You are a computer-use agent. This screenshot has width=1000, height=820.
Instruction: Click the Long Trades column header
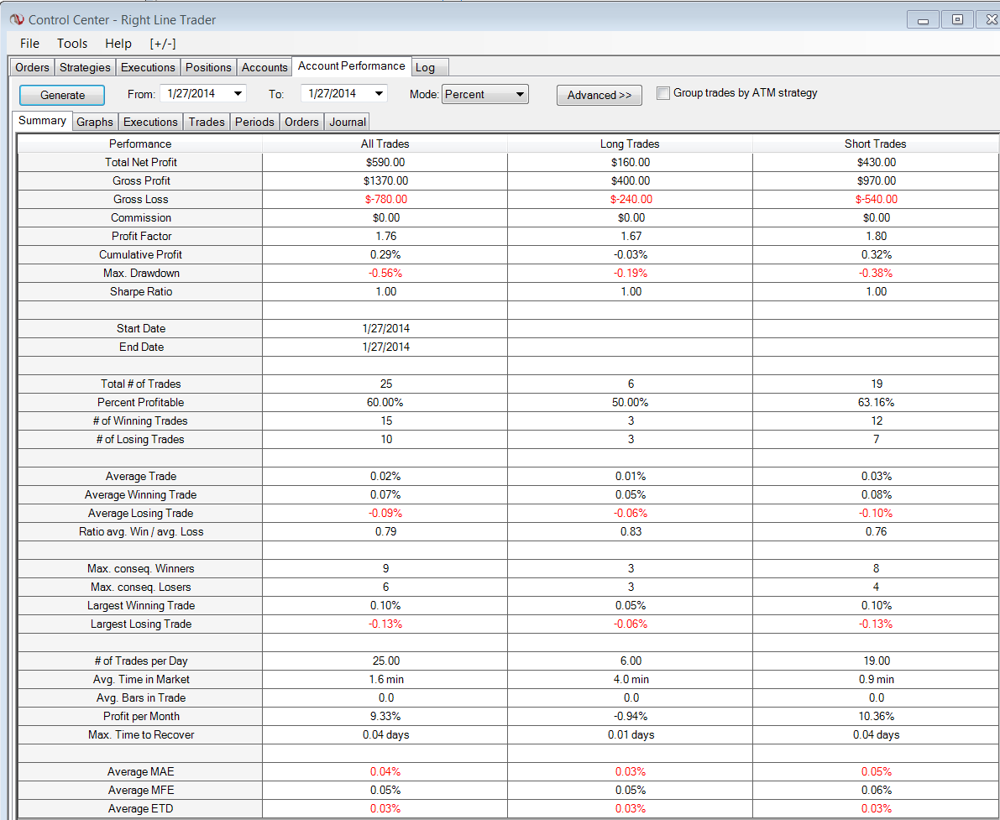pyautogui.click(x=630, y=144)
